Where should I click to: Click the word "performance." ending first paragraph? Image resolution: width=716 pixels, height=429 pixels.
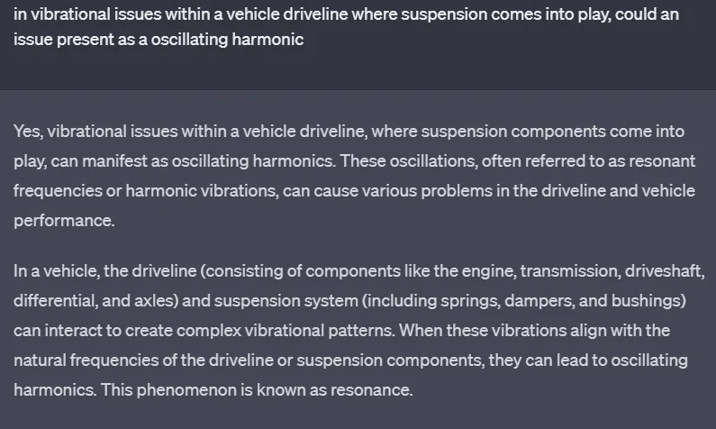tap(64, 221)
